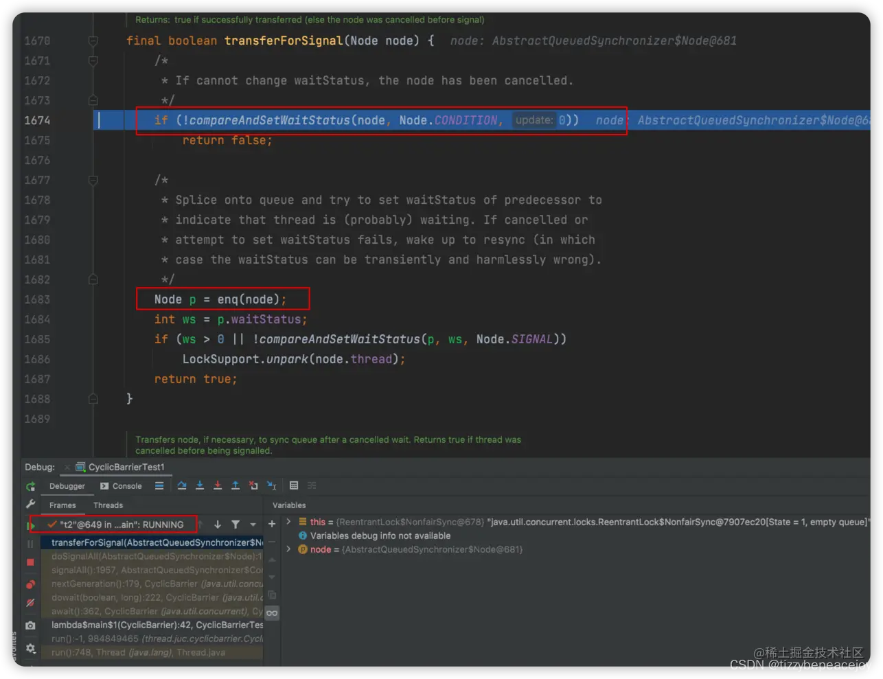Take a thread dump camera icon
Screen dimensions: 883x679
tap(30, 625)
